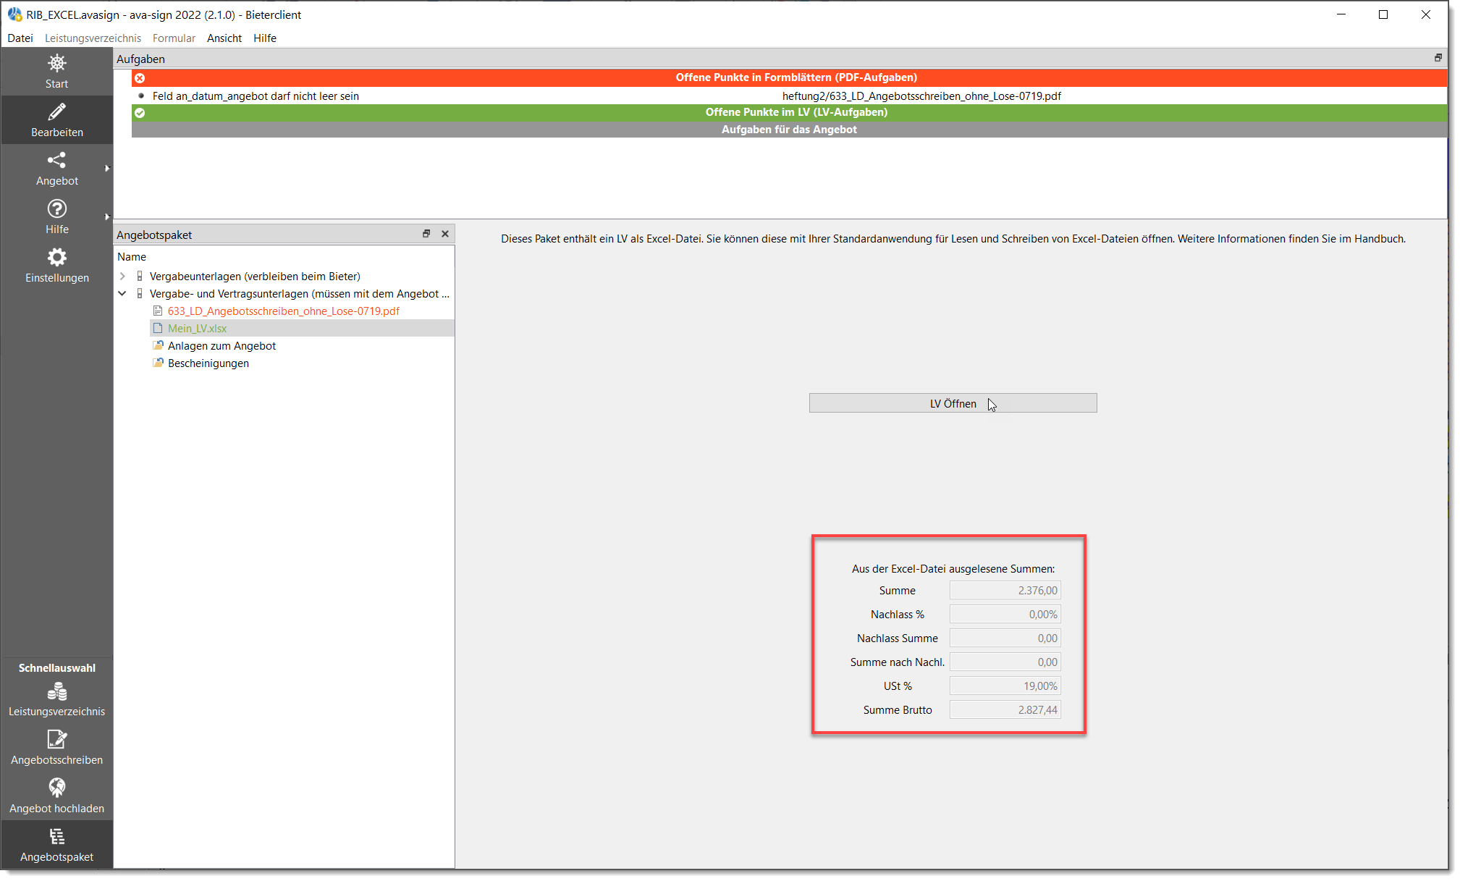Click the Nachlass Summe field
1460x881 pixels.
coord(1005,638)
